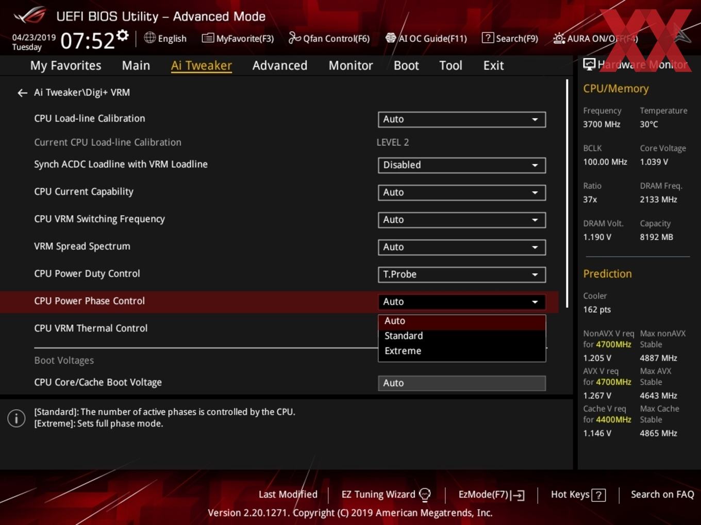This screenshot has height=525, width=701.
Task: Click Search on FAQ link
Action: coord(662,495)
